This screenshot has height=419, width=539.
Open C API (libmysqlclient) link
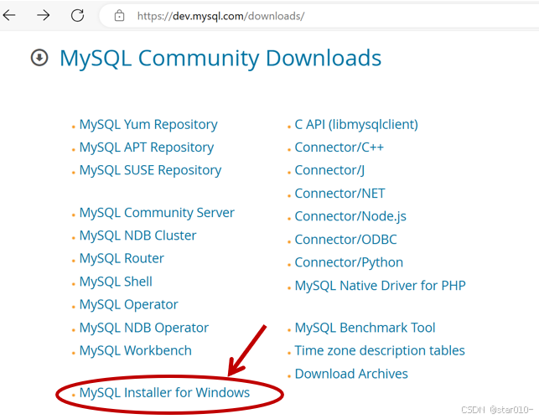click(x=356, y=124)
